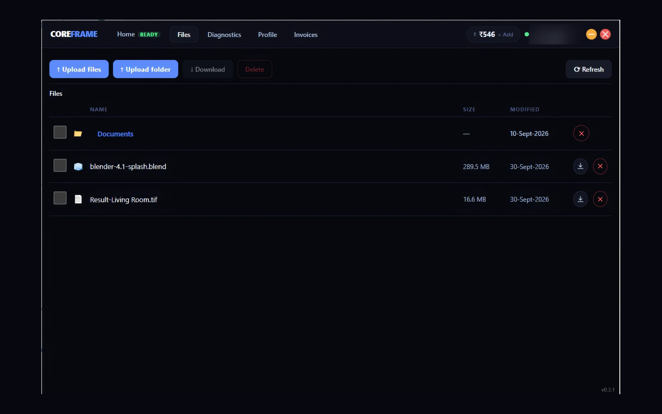
Task: Click the blender file cube icon
Action: coord(78,166)
